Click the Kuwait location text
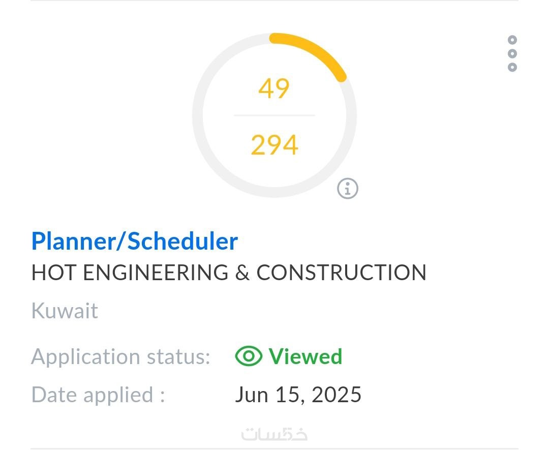This screenshot has height=450, width=549. [65, 311]
